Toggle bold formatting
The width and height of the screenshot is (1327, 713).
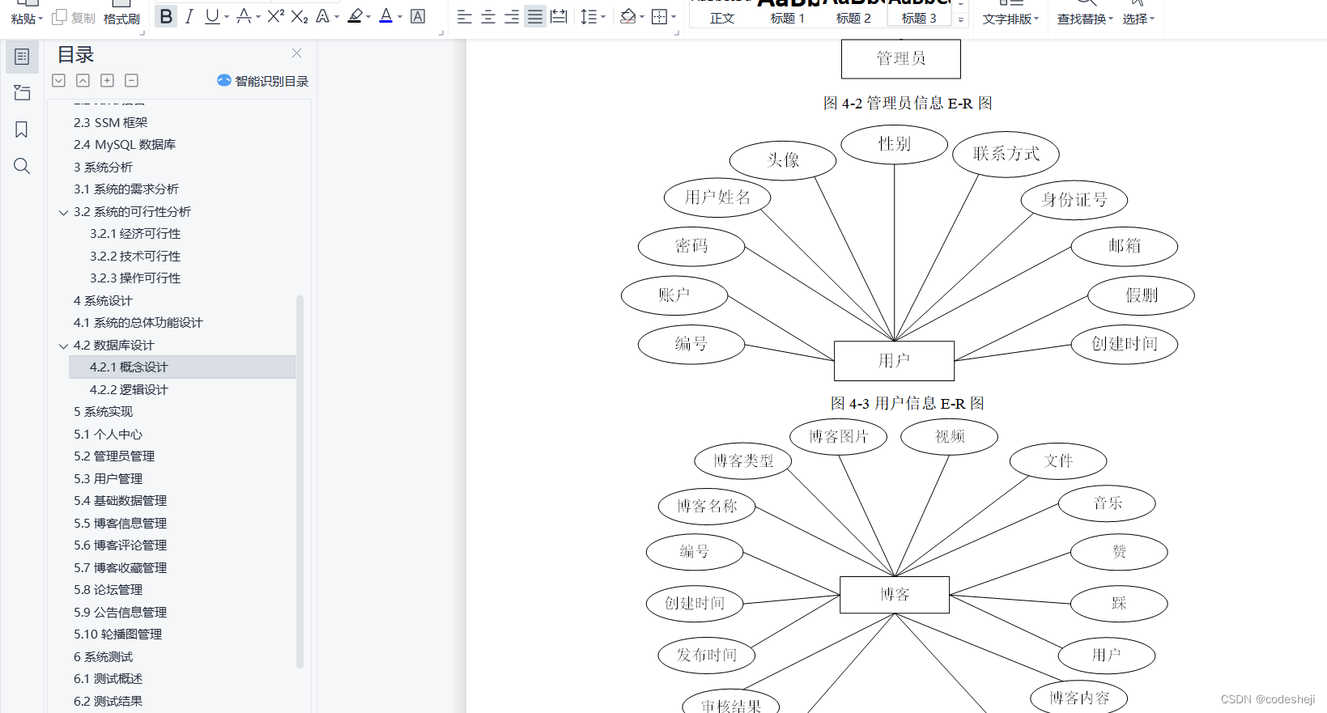pyautogui.click(x=166, y=16)
